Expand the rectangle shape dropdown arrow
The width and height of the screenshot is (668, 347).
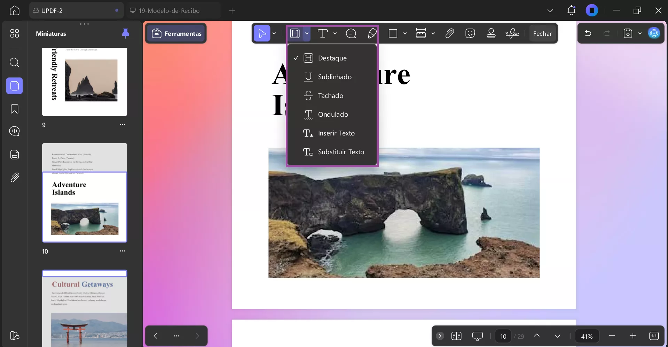tap(405, 33)
